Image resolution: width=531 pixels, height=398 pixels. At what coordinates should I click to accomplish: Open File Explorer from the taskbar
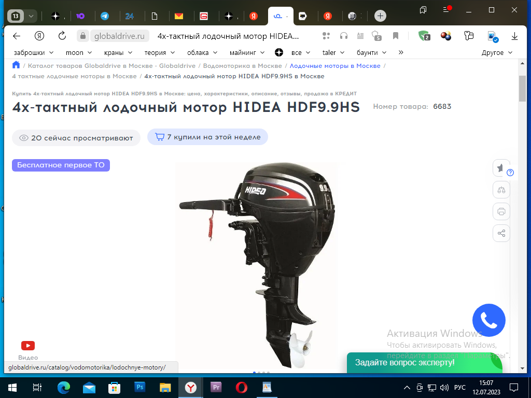(165, 387)
